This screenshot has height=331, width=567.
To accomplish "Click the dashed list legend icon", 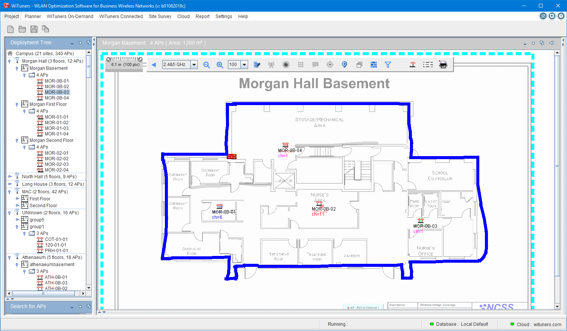I will 428,65.
